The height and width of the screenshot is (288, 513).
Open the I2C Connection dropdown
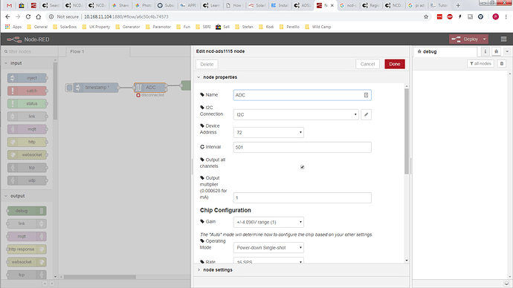point(296,114)
